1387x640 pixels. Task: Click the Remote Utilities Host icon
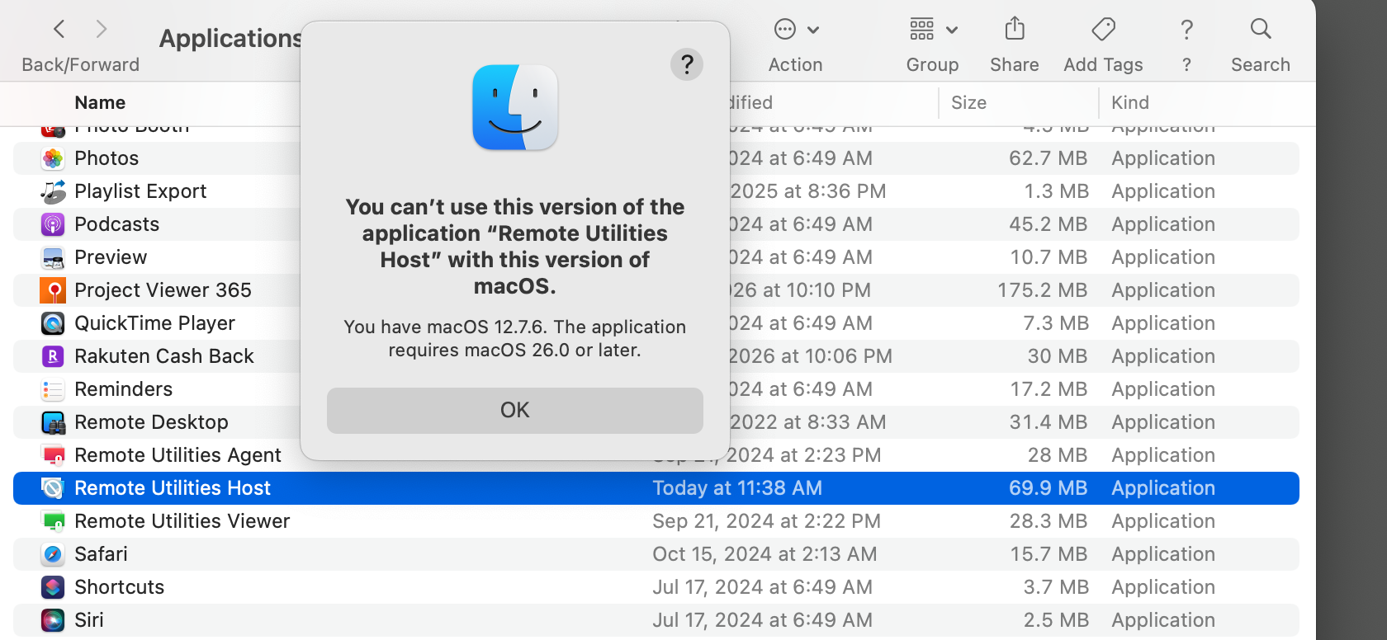(x=53, y=488)
